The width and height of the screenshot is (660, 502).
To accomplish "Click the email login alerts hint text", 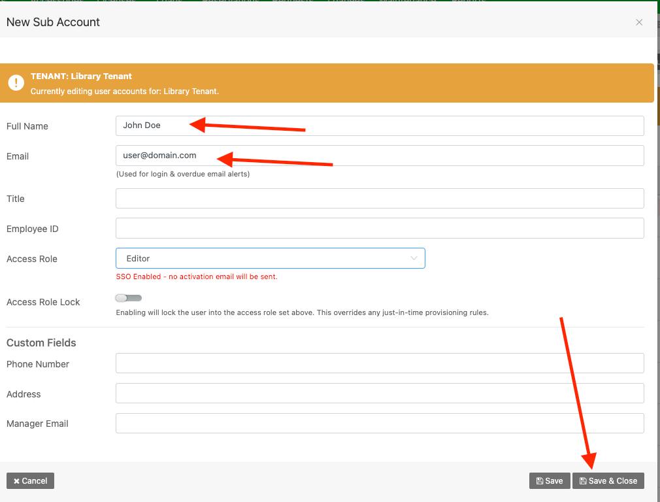I will 183,174.
